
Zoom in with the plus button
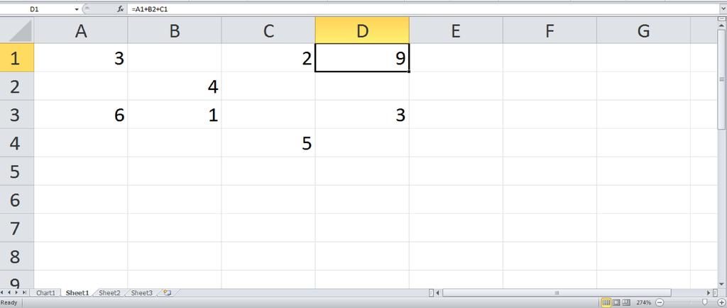[x=721, y=302]
